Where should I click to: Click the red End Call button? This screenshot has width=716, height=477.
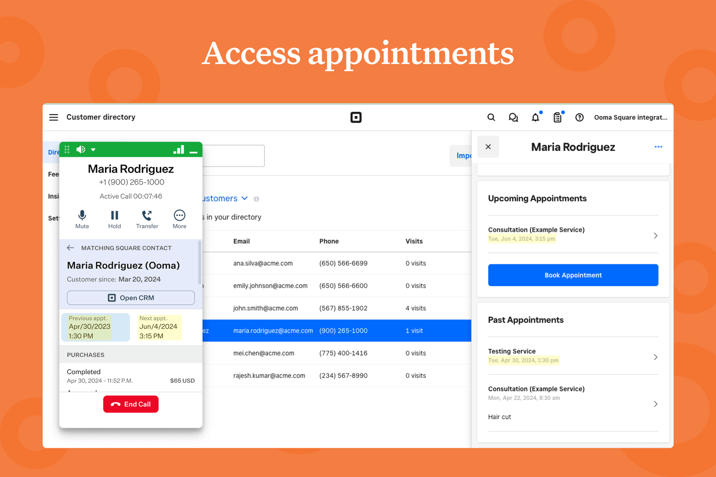click(131, 404)
